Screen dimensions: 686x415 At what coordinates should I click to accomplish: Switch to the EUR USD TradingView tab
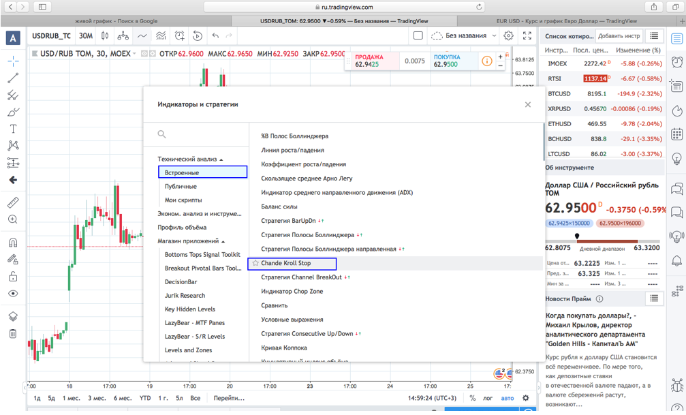coord(567,21)
